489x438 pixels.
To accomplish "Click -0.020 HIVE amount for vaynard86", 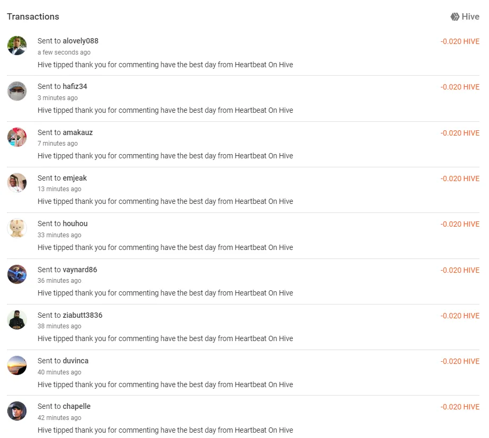I will click(x=460, y=270).
